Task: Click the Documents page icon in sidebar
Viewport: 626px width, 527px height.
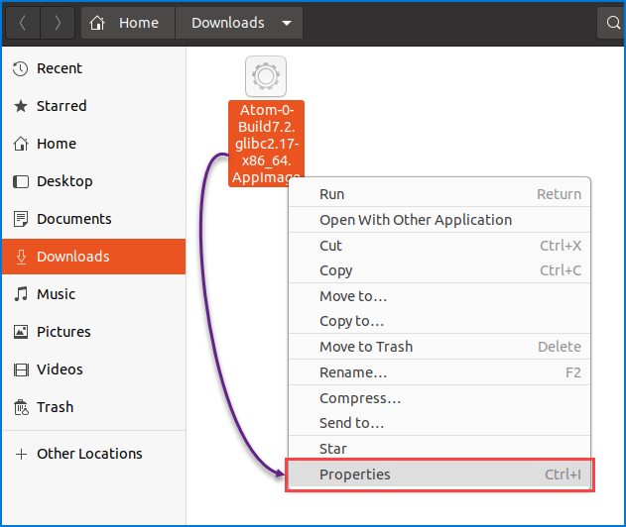Action: tap(21, 219)
